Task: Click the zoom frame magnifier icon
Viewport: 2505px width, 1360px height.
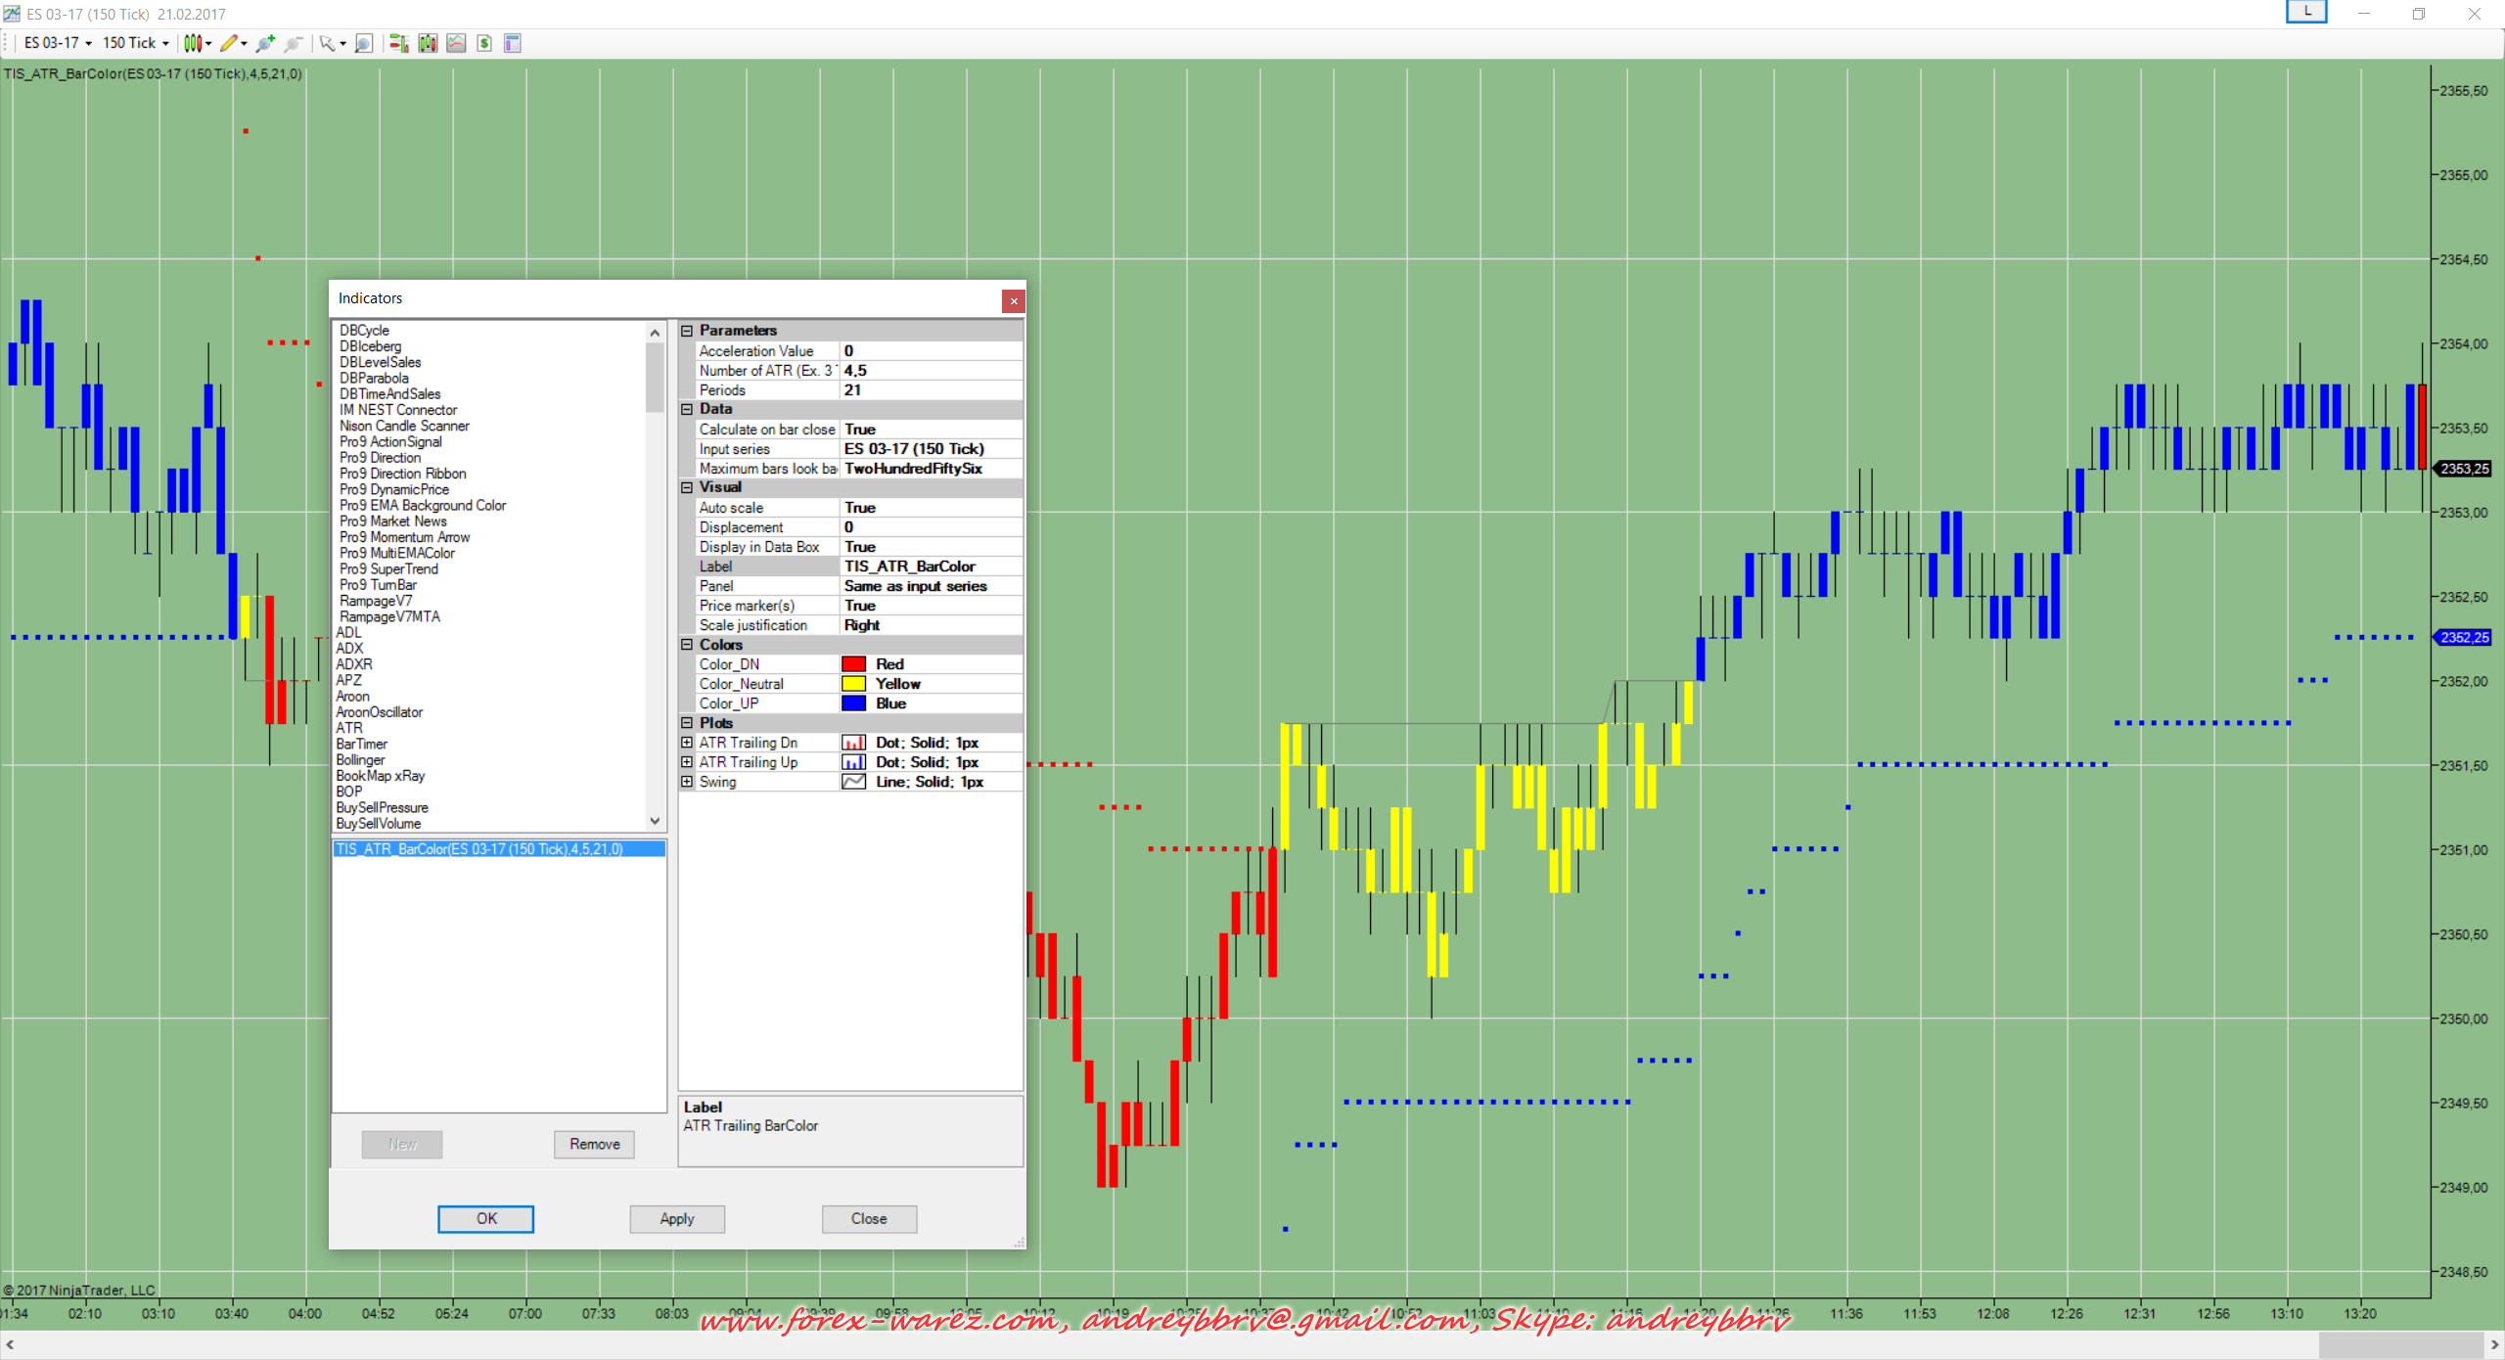Action: (x=364, y=43)
